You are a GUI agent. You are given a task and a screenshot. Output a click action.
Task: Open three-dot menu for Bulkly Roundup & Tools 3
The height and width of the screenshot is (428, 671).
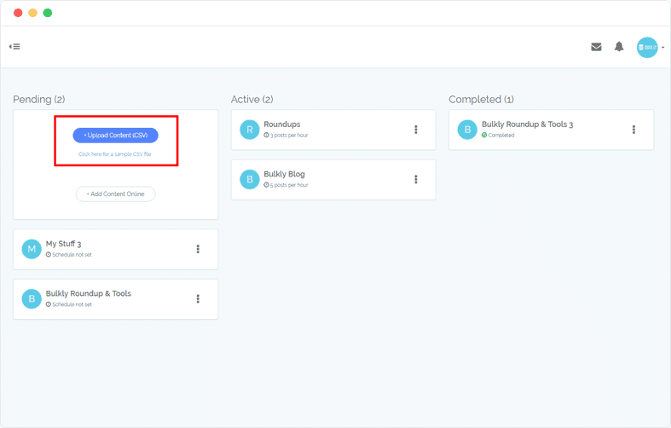coord(633,130)
